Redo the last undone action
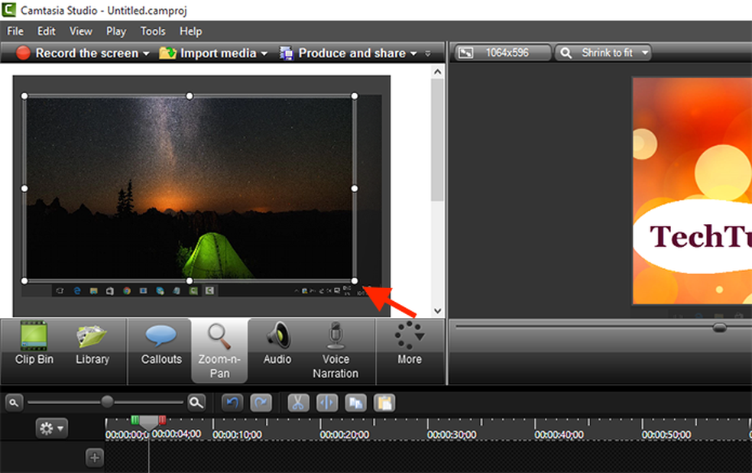752x473 pixels. (x=261, y=402)
